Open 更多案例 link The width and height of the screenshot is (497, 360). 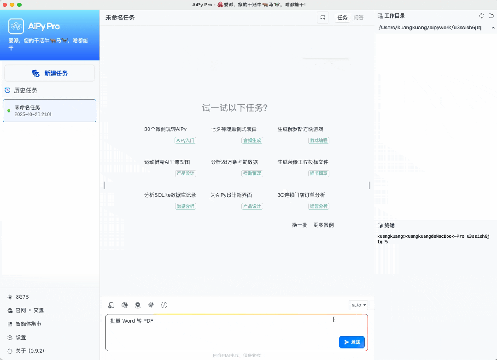[323, 225]
